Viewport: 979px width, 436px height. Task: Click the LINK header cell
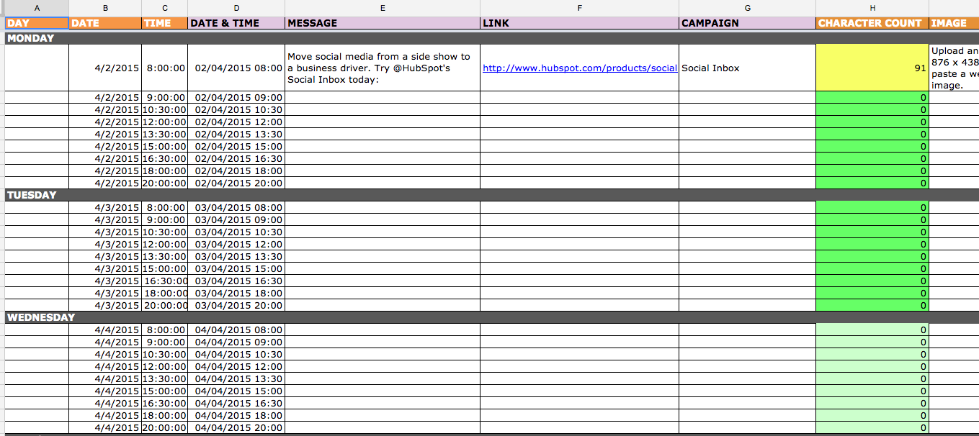click(580, 23)
